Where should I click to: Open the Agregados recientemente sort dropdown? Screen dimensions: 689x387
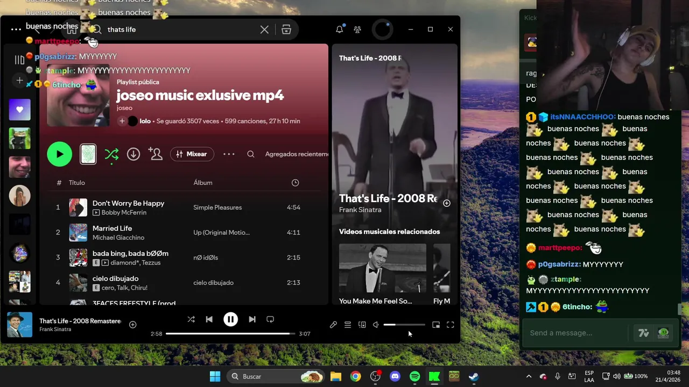297,154
